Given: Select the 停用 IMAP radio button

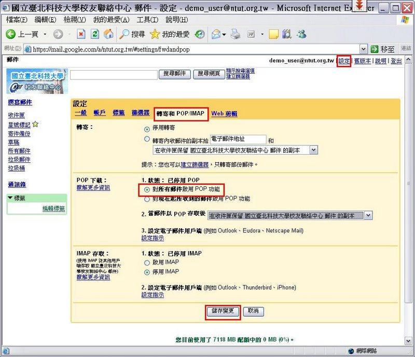Looking at the screenshot, I should point(147,272).
